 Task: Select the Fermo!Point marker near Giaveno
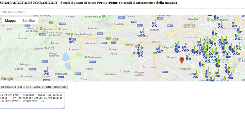47,71
